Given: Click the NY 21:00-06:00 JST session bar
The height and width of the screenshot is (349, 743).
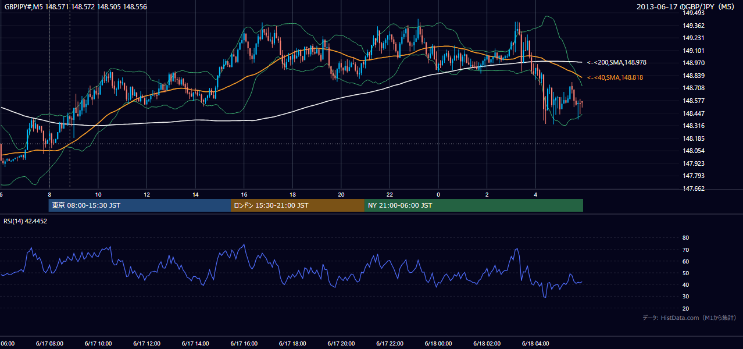Looking at the screenshot, I should [474, 205].
